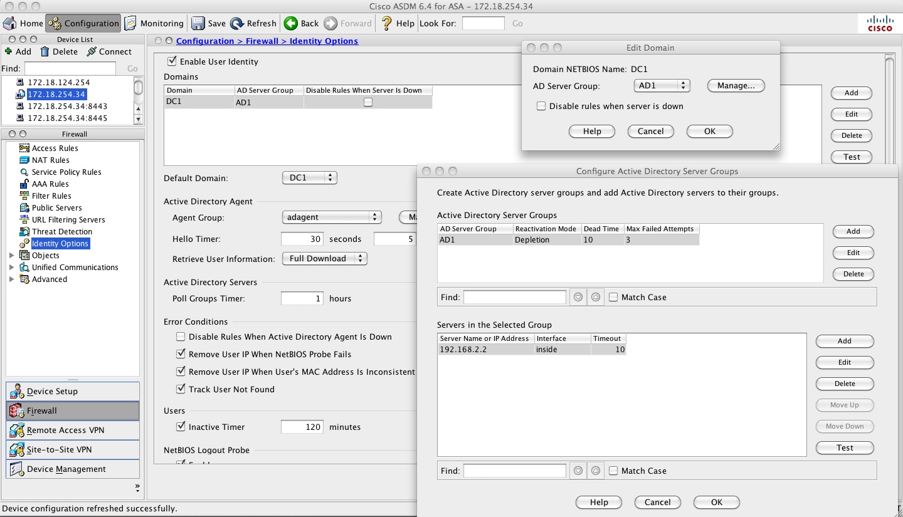
Task: Enable Match Case for servers Find
Action: tap(613, 471)
